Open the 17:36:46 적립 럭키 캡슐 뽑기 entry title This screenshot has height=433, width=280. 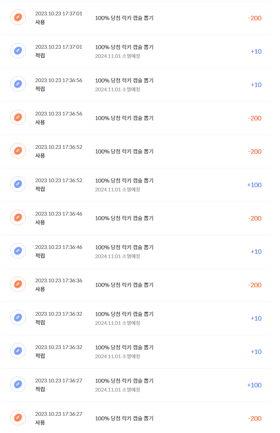[x=124, y=247]
